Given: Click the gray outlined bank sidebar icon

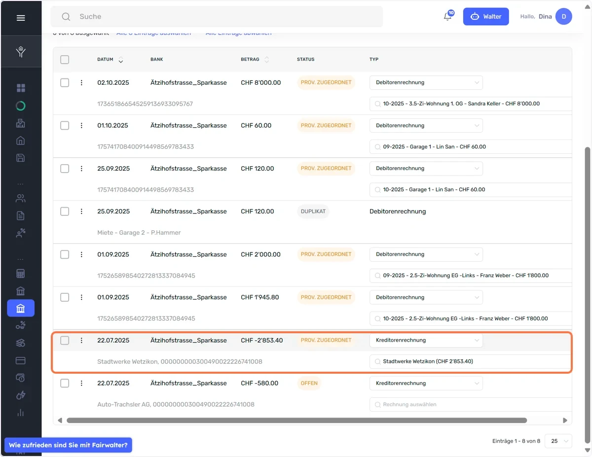Looking at the screenshot, I should (x=21, y=291).
